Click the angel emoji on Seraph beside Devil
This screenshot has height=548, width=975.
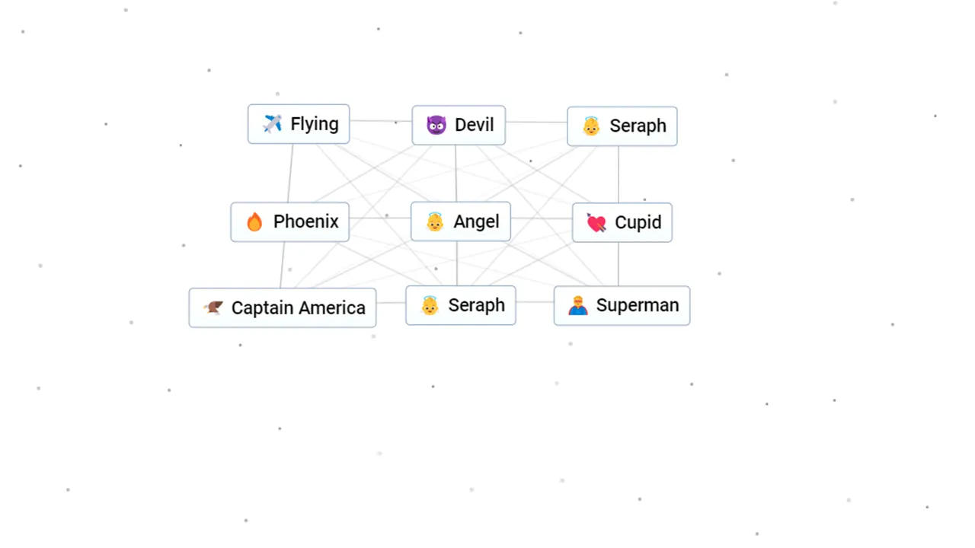point(591,126)
